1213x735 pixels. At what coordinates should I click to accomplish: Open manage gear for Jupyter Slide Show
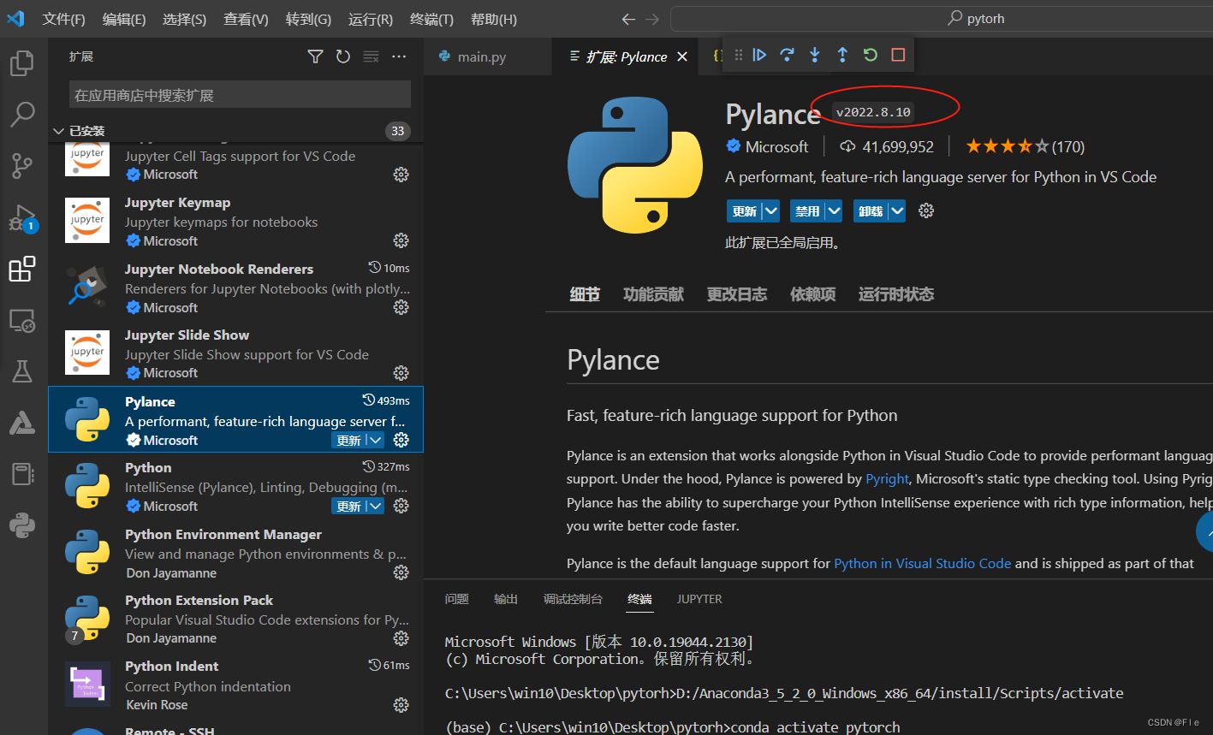401,373
